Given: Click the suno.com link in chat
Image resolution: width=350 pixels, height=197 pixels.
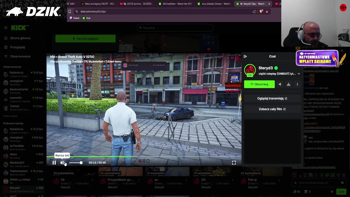Looking at the screenshot, I should tap(314, 167).
